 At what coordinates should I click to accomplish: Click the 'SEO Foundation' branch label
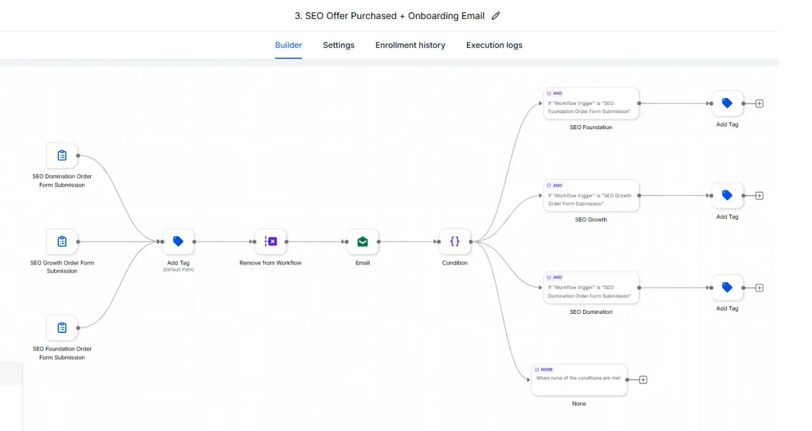pos(591,127)
